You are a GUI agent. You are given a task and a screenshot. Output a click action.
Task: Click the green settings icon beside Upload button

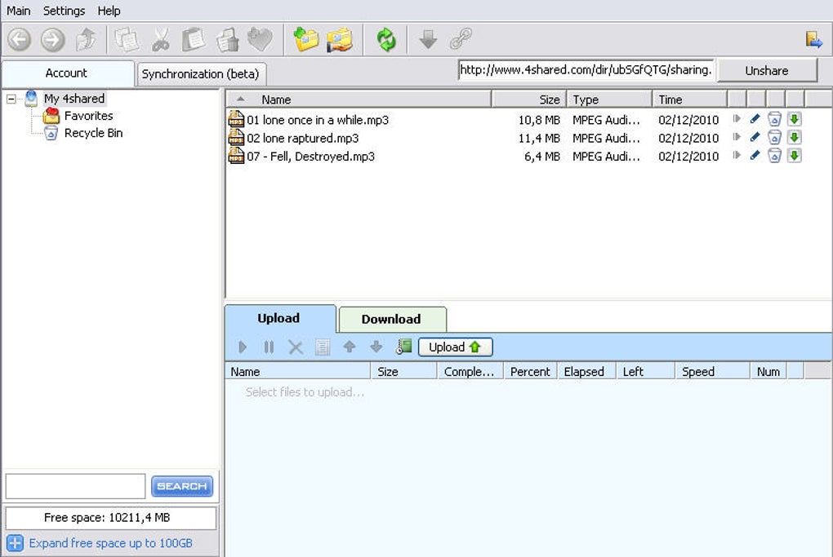[403, 347]
